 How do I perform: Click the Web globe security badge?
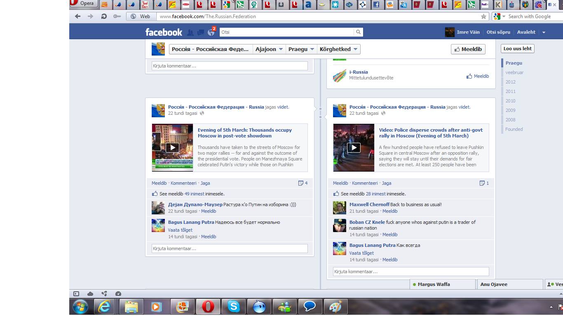(141, 16)
